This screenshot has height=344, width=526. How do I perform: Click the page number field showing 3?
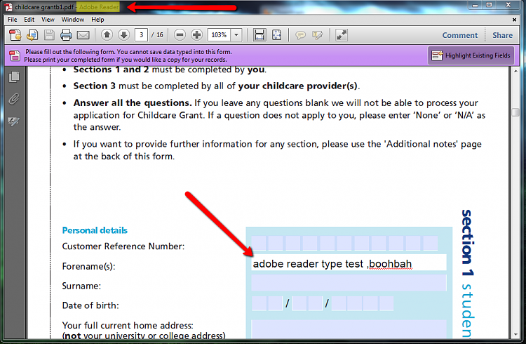pyautogui.click(x=141, y=34)
